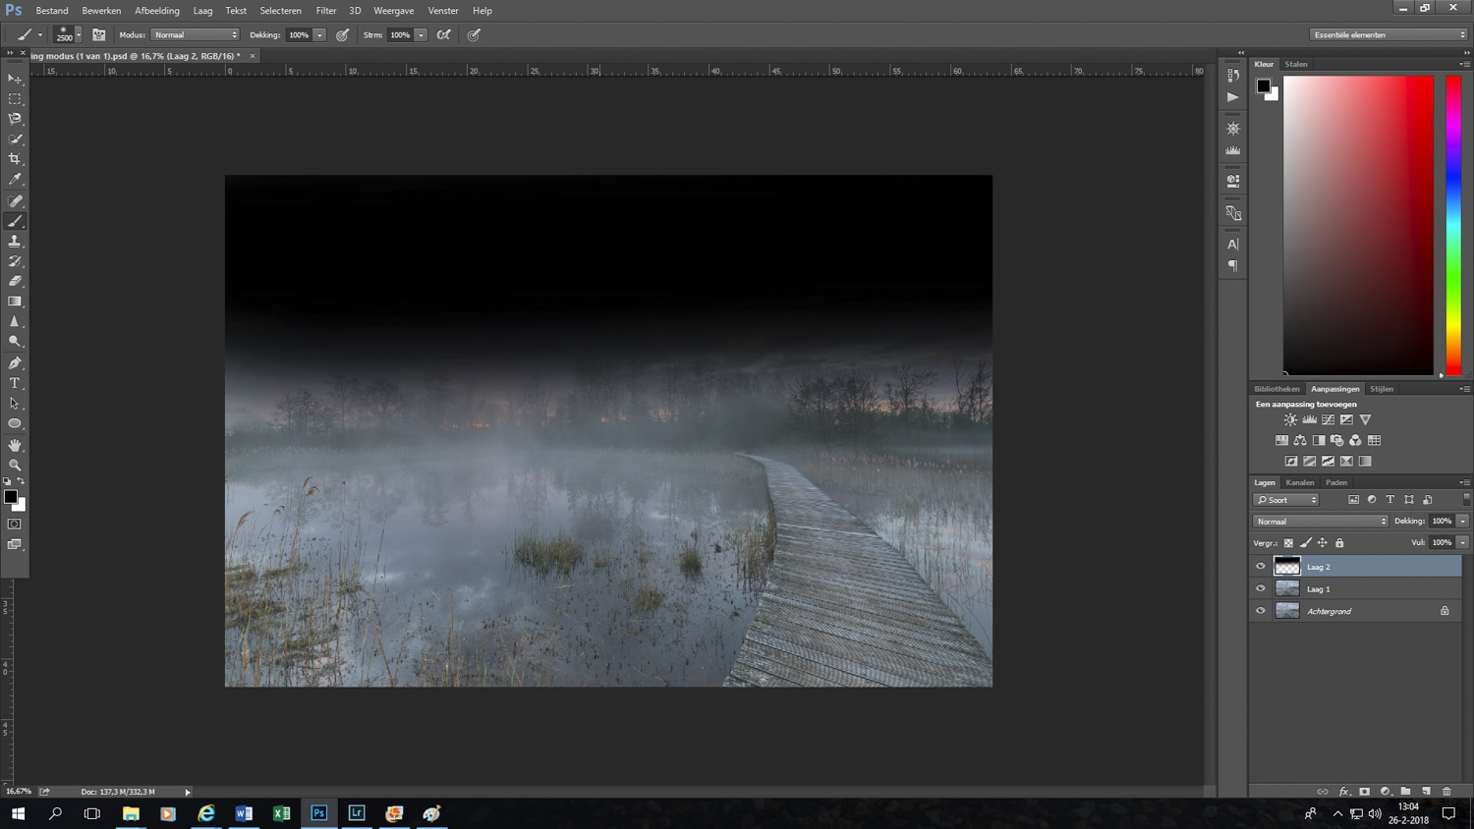The image size is (1474, 829).
Task: Open the brush Modus dropdown
Action: tap(196, 34)
